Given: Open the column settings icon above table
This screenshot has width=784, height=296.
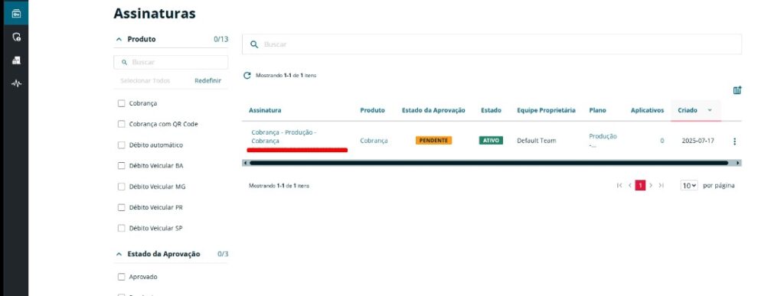Looking at the screenshot, I should 737,90.
